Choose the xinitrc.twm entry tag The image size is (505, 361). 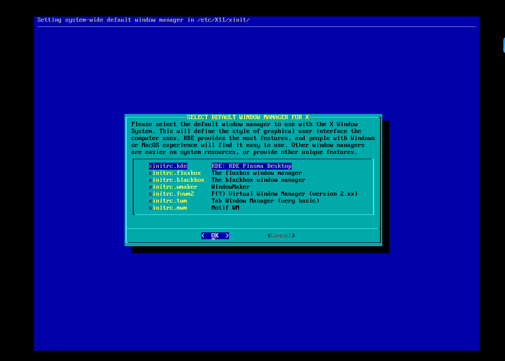point(168,201)
